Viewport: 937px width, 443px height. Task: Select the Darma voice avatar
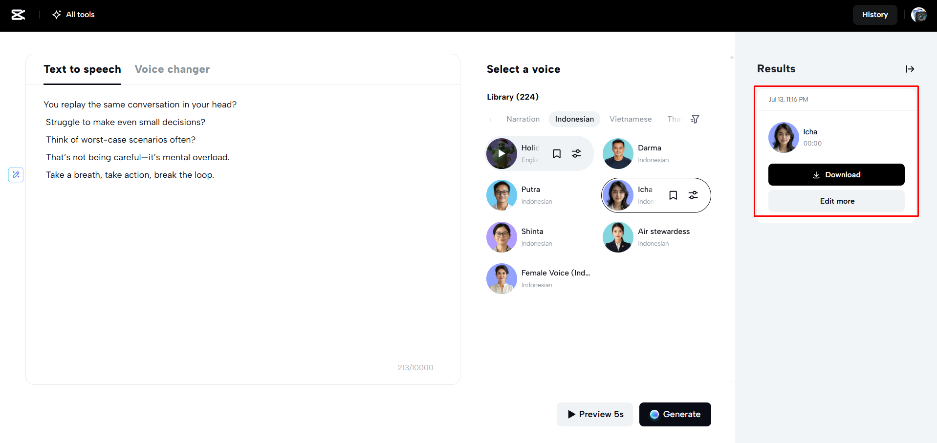point(618,153)
